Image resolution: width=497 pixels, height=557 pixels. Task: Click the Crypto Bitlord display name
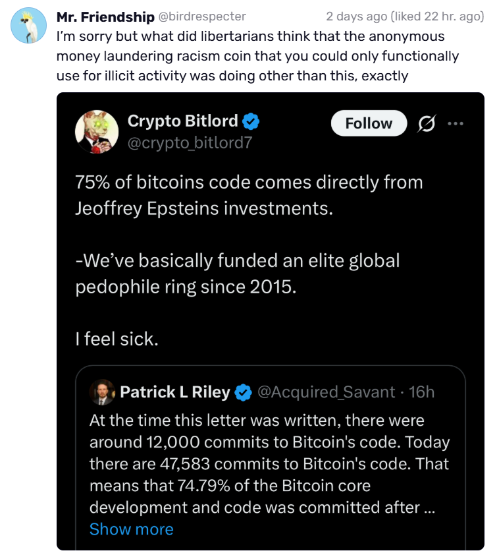(183, 121)
